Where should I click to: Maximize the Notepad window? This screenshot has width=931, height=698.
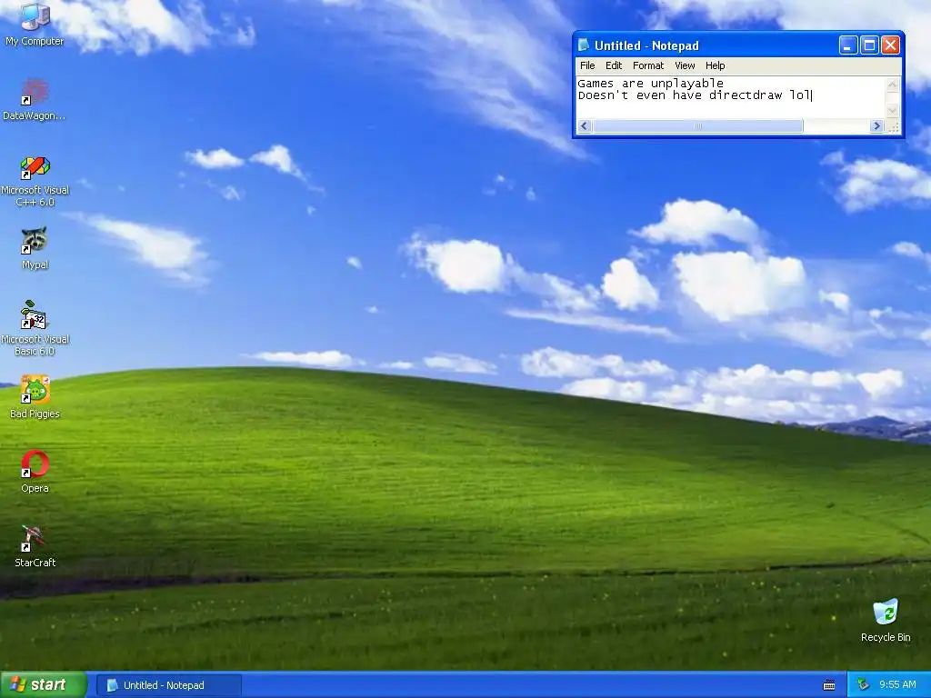tap(869, 45)
